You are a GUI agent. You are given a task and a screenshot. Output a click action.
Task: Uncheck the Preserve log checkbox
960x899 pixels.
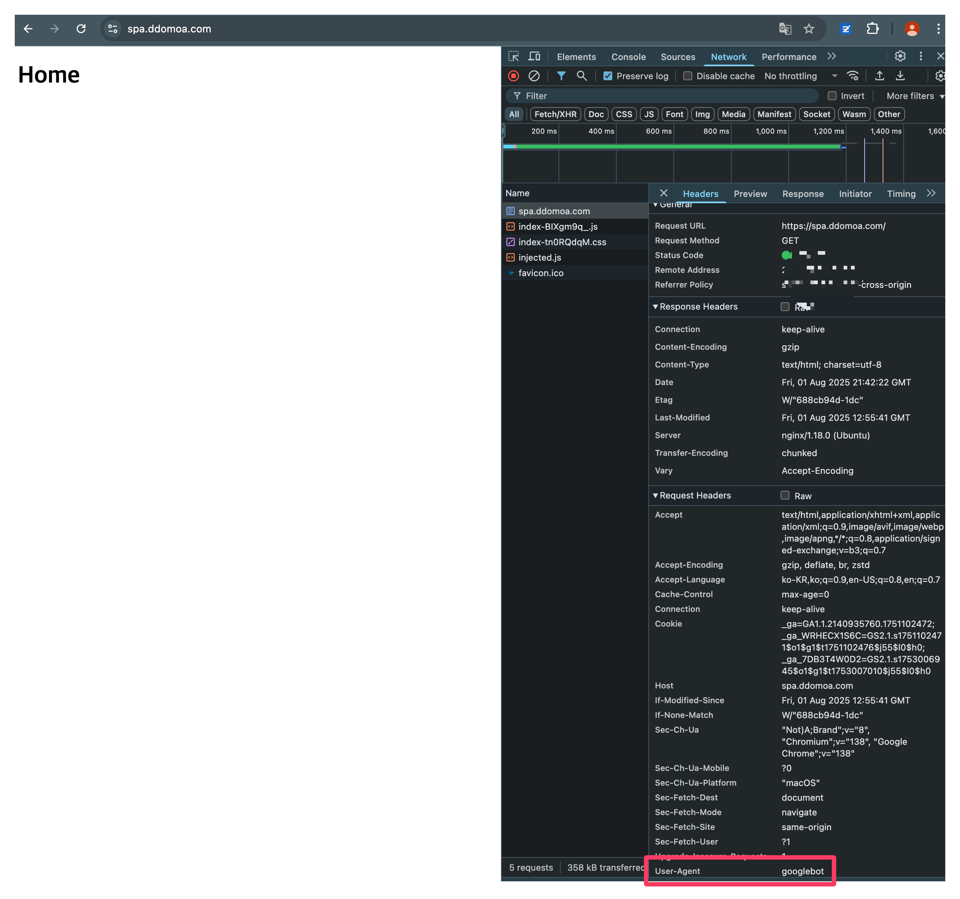(607, 76)
